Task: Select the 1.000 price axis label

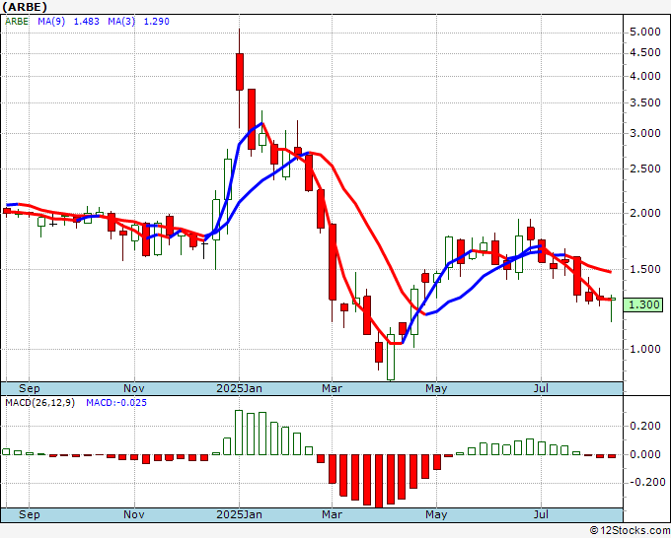Action: [645, 349]
